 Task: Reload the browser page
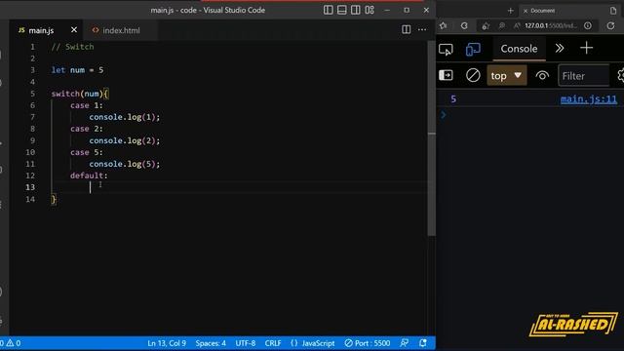tap(610, 25)
